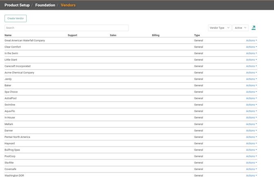Select the Coversafe vendor name
The height and width of the screenshot is (177, 274).
[x=10, y=169]
